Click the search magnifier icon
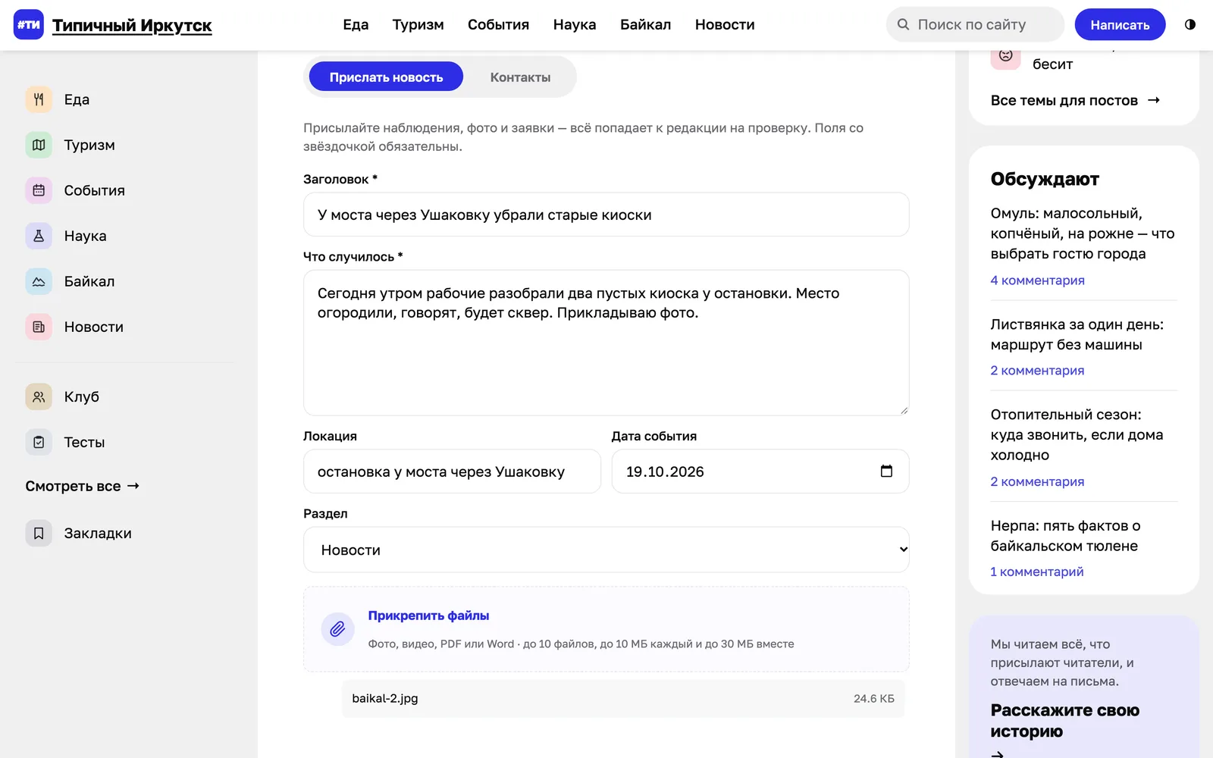 click(903, 24)
